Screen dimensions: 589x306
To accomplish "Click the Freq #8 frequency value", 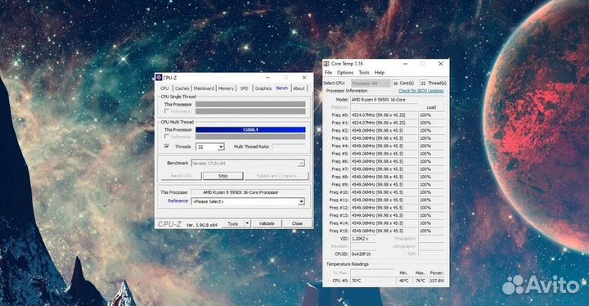I will (x=384, y=177).
